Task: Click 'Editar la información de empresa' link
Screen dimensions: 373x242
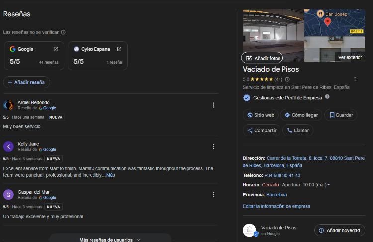Action: 276,206
